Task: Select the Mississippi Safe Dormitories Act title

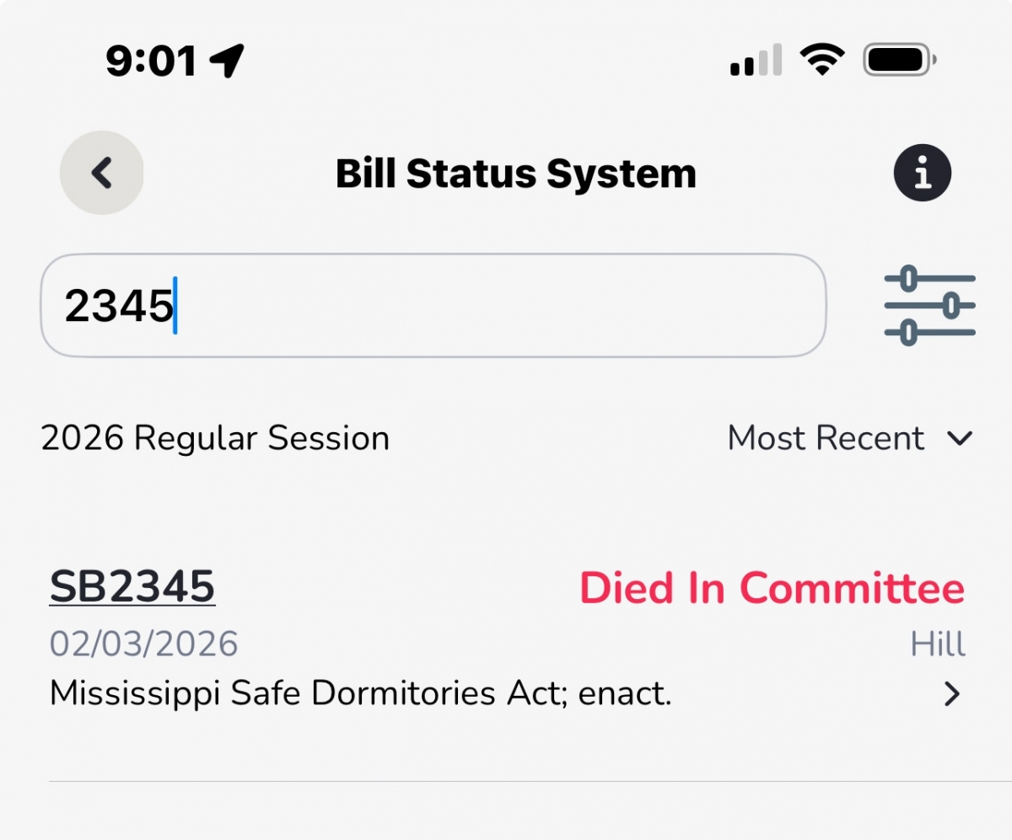Action: [360, 693]
